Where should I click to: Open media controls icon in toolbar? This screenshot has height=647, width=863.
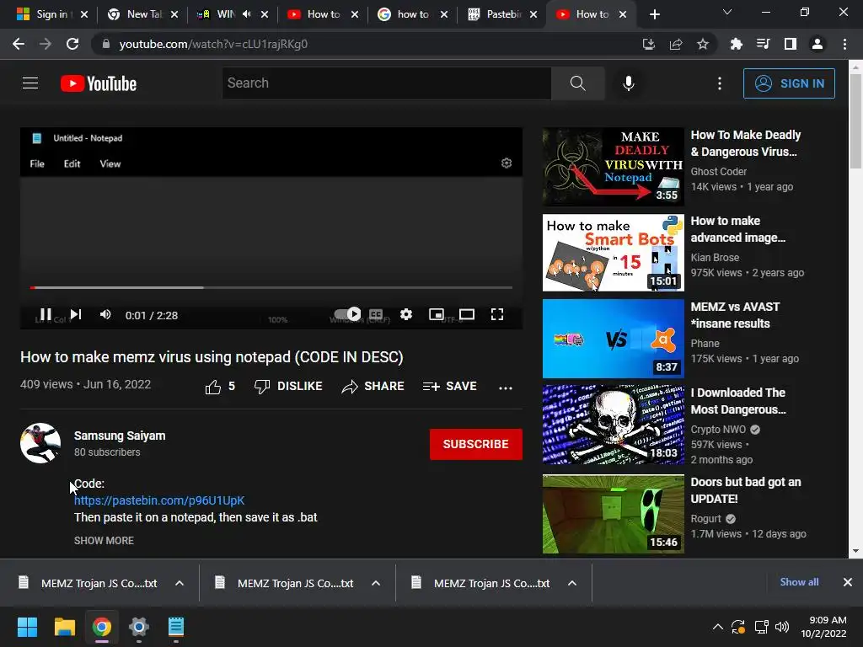click(764, 44)
